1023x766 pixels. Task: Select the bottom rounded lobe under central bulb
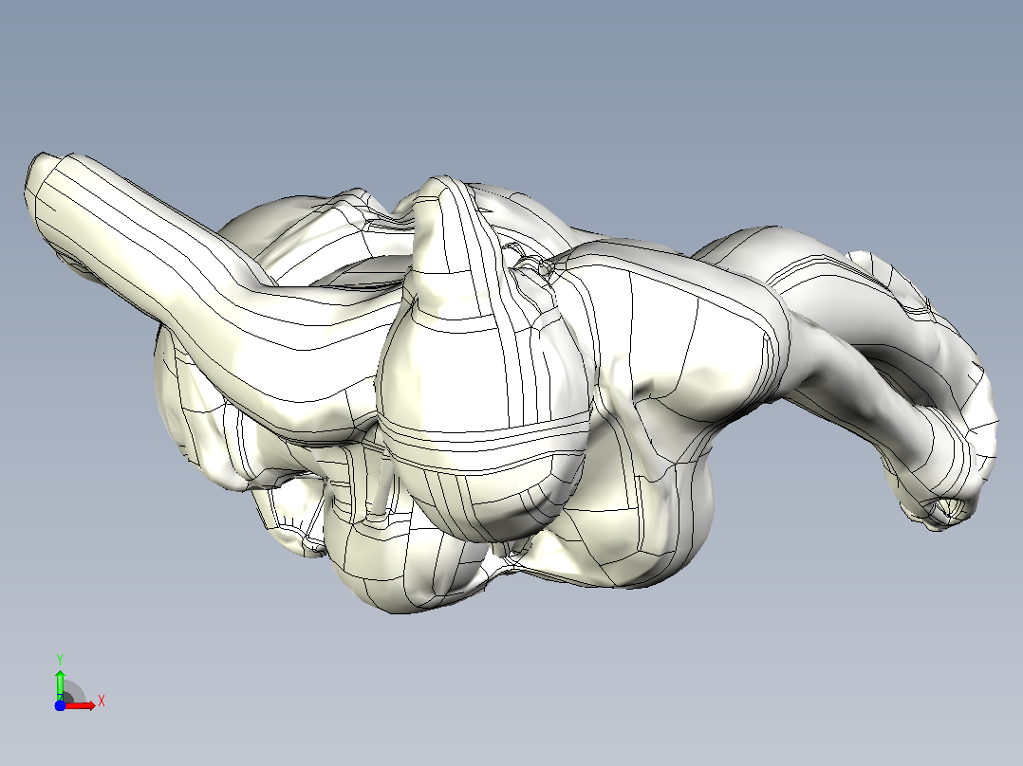pos(404,567)
